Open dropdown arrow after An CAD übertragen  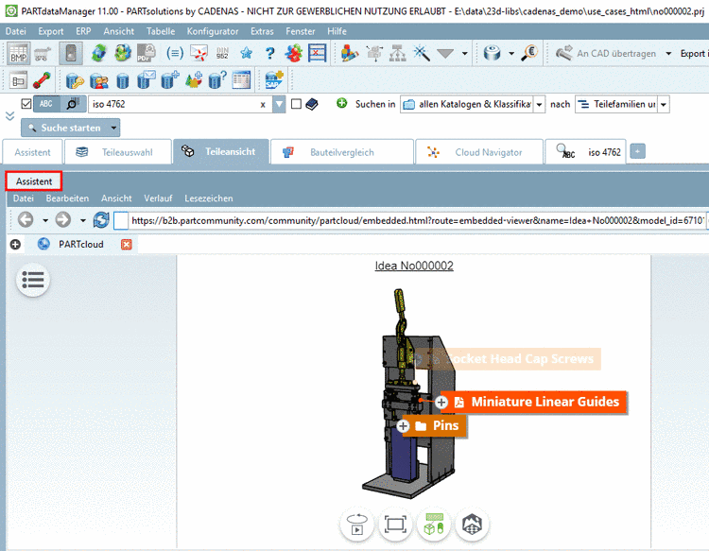(668, 53)
